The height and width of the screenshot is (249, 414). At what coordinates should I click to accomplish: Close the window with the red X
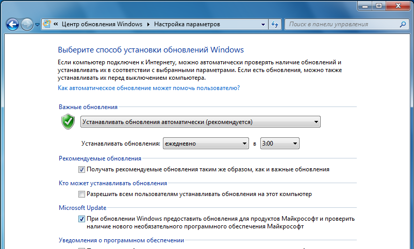click(x=399, y=6)
